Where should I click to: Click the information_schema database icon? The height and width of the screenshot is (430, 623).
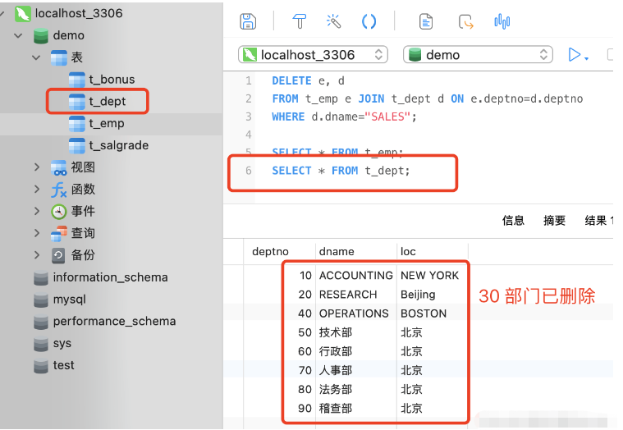coord(41,278)
